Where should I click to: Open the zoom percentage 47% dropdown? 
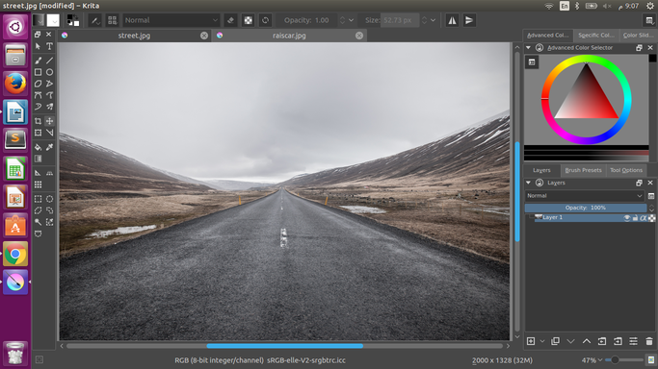(x=592, y=359)
